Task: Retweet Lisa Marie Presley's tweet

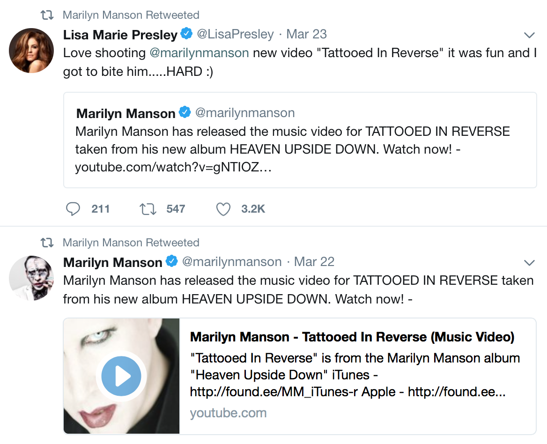Action: (148, 209)
